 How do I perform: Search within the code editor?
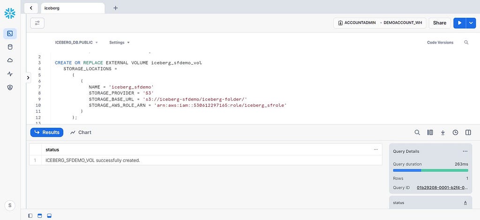pyautogui.click(x=466, y=43)
